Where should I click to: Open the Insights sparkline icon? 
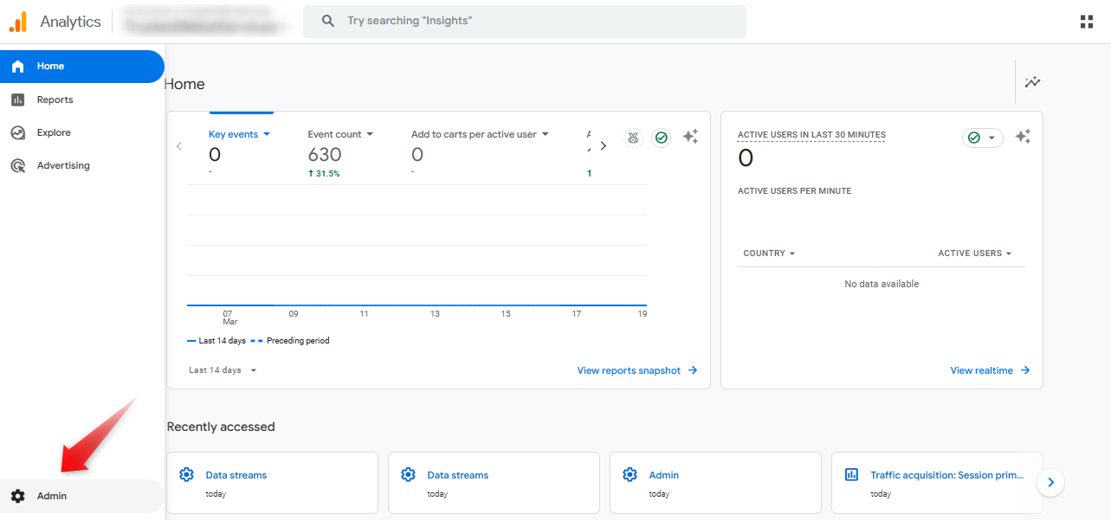tap(1032, 82)
